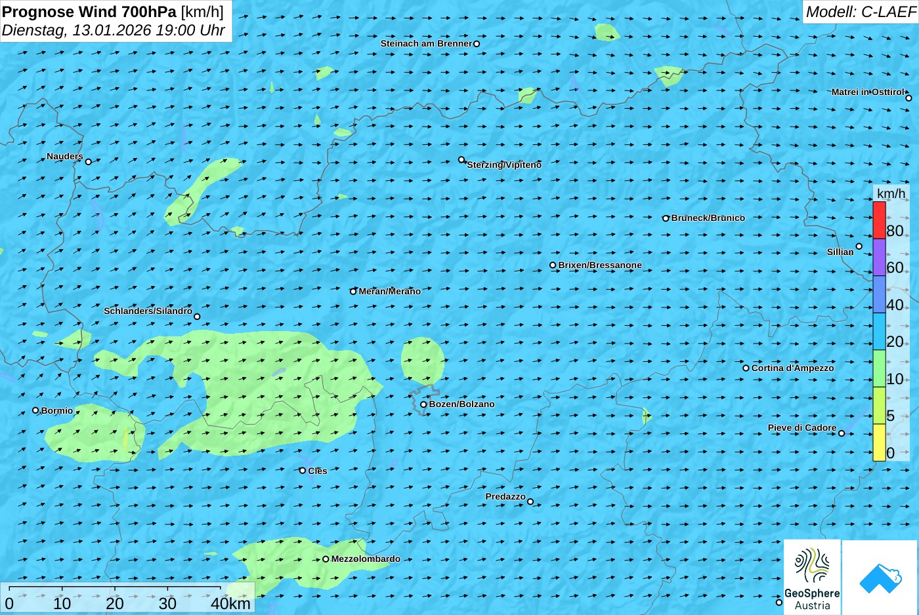Click the Pieve di Cadore marker

(842, 433)
